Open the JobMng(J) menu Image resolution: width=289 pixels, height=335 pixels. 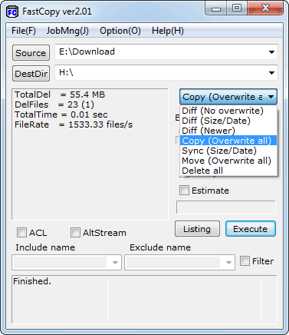67,31
